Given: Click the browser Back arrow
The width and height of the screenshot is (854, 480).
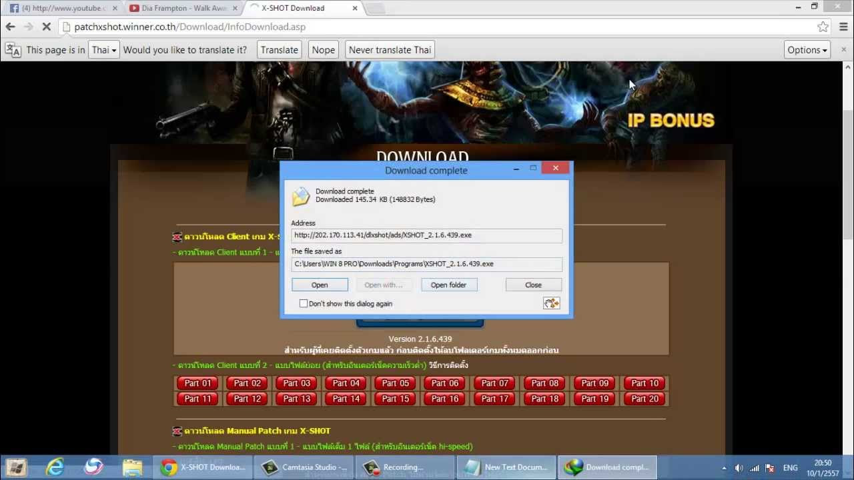Looking at the screenshot, I should 10,27.
